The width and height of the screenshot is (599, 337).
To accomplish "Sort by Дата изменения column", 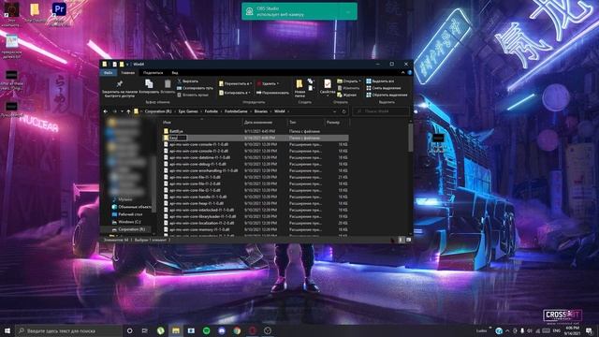I will 265,123.
